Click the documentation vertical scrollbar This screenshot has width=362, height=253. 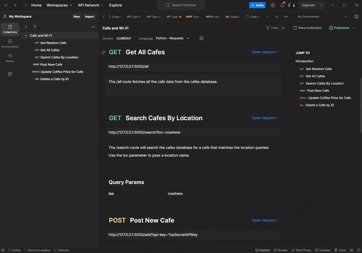click(361, 105)
